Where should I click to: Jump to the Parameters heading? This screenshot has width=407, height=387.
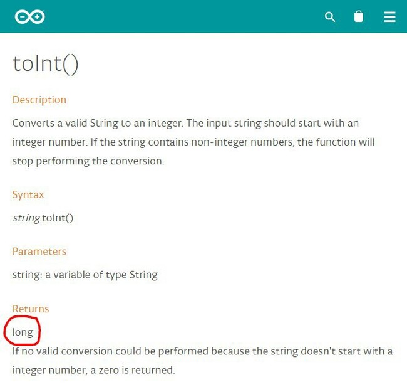tap(39, 252)
